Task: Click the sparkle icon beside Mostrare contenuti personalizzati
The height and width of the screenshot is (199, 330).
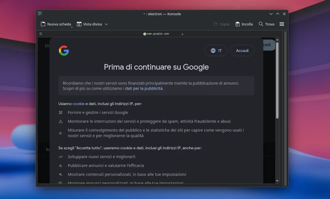Action: [61, 174]
